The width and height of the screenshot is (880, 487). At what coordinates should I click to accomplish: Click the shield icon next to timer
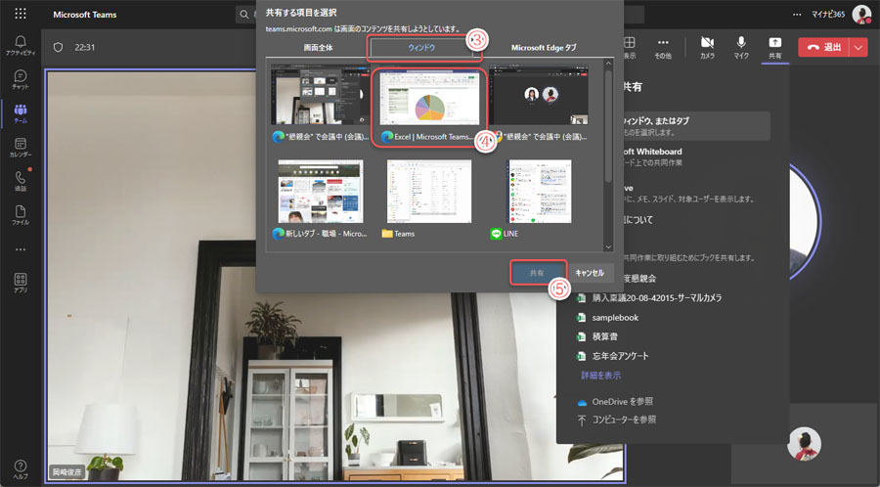point(58,48)
